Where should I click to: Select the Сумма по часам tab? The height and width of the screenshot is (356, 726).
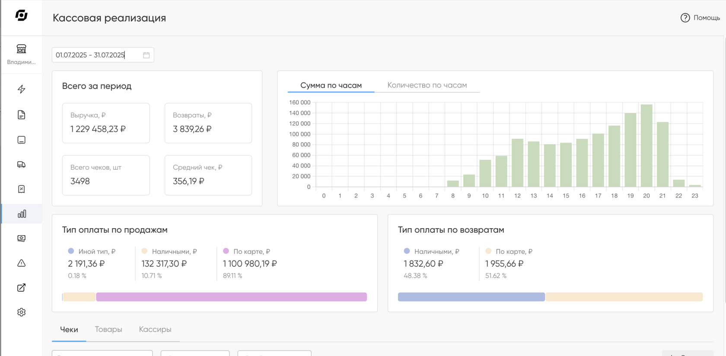(331, 85)
